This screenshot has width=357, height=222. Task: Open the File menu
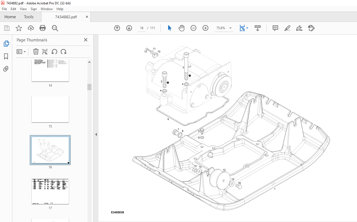click(x=4, y=9)
